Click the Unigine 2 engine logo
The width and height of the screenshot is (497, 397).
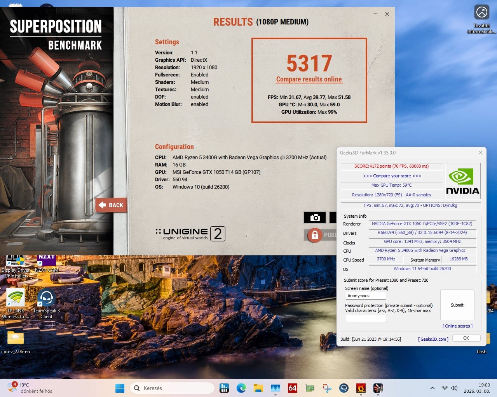pyautogui.click(x=190, y=234)
